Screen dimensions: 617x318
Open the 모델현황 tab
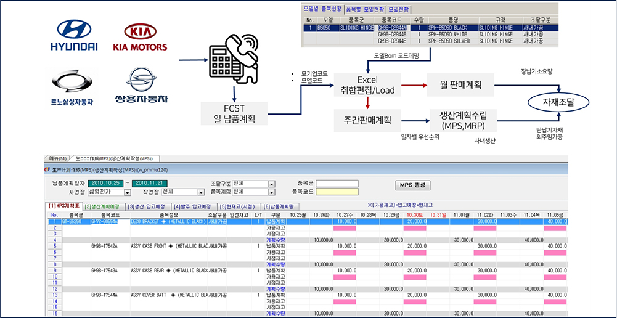(x=399, y=9)
